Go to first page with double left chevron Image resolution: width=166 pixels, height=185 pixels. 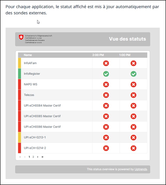click(20, 157)
